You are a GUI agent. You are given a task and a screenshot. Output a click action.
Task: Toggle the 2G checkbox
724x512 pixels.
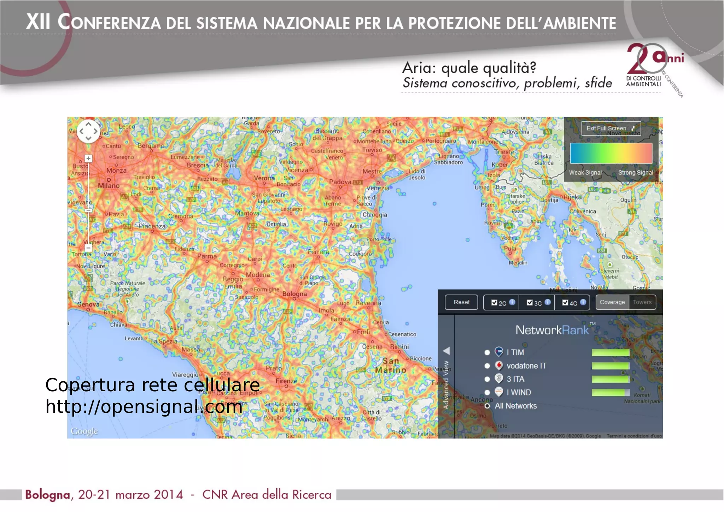pos(494,303)
